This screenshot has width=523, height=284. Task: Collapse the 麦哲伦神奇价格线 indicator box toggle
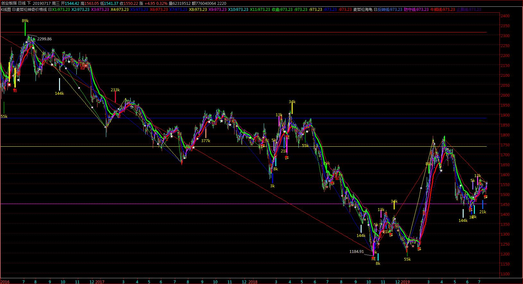tap(14, 10)
